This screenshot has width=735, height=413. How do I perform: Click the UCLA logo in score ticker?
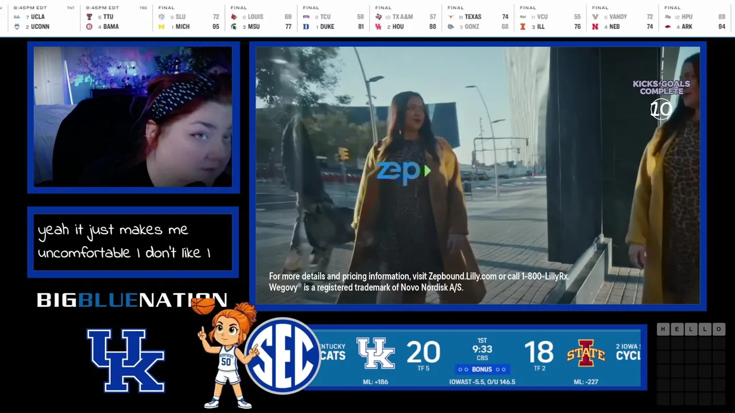coord(17,17)
